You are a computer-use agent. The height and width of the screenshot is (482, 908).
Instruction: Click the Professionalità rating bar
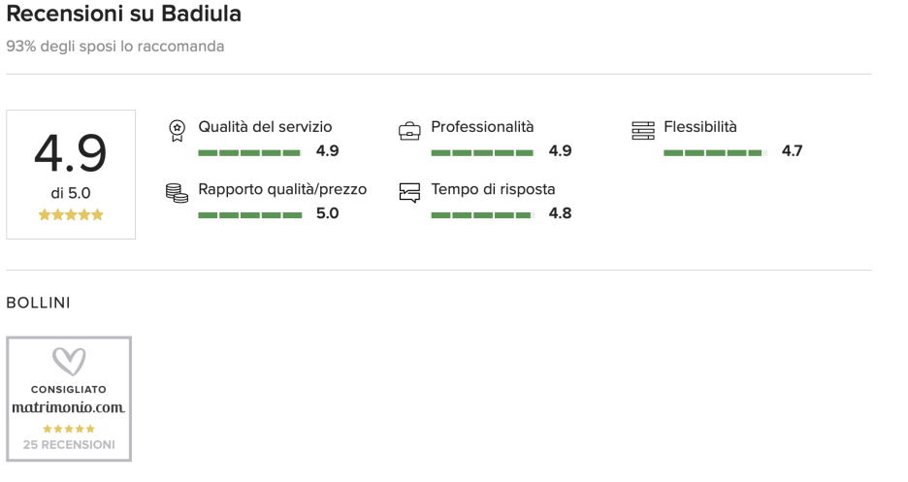click(x=482, y=153)
